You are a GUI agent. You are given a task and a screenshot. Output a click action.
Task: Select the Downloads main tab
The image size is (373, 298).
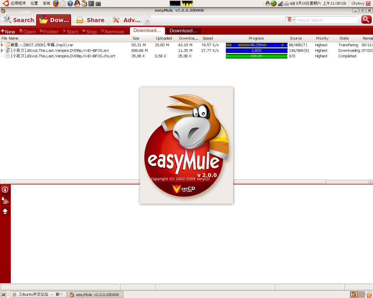click(54, 20)
